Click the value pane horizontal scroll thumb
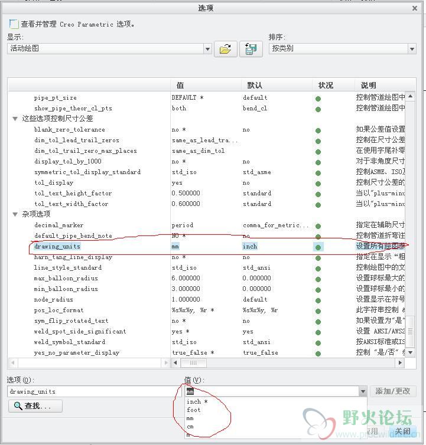 [x=194, y=363]
